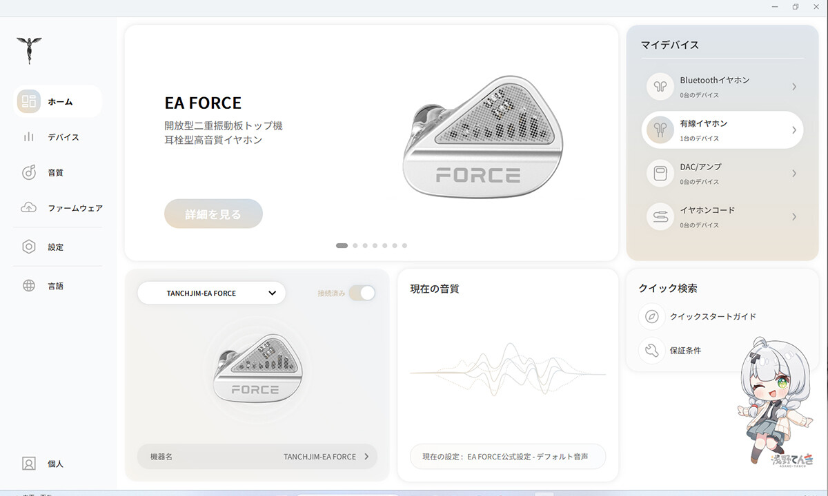Select the second banner carousel dot
Viewport: 828px width, 496px height.
pos(355,245)
